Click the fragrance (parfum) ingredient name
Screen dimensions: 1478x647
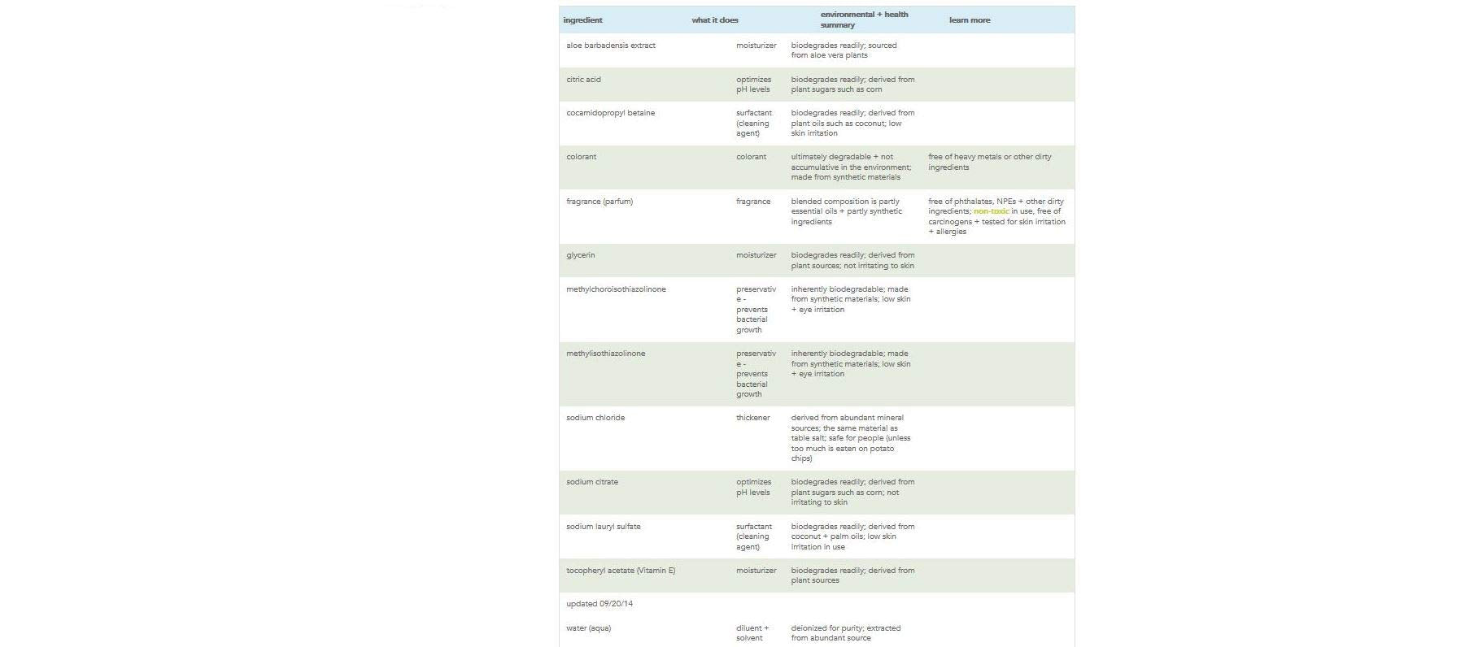(x=599, y=202)
